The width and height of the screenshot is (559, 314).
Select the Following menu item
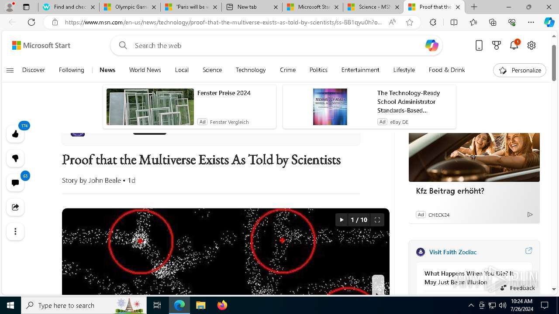click(72, 70)
